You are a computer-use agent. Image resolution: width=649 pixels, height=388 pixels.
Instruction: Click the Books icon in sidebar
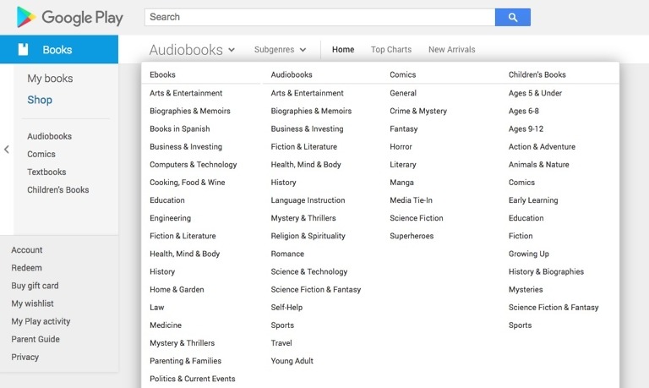coord(24,50)
